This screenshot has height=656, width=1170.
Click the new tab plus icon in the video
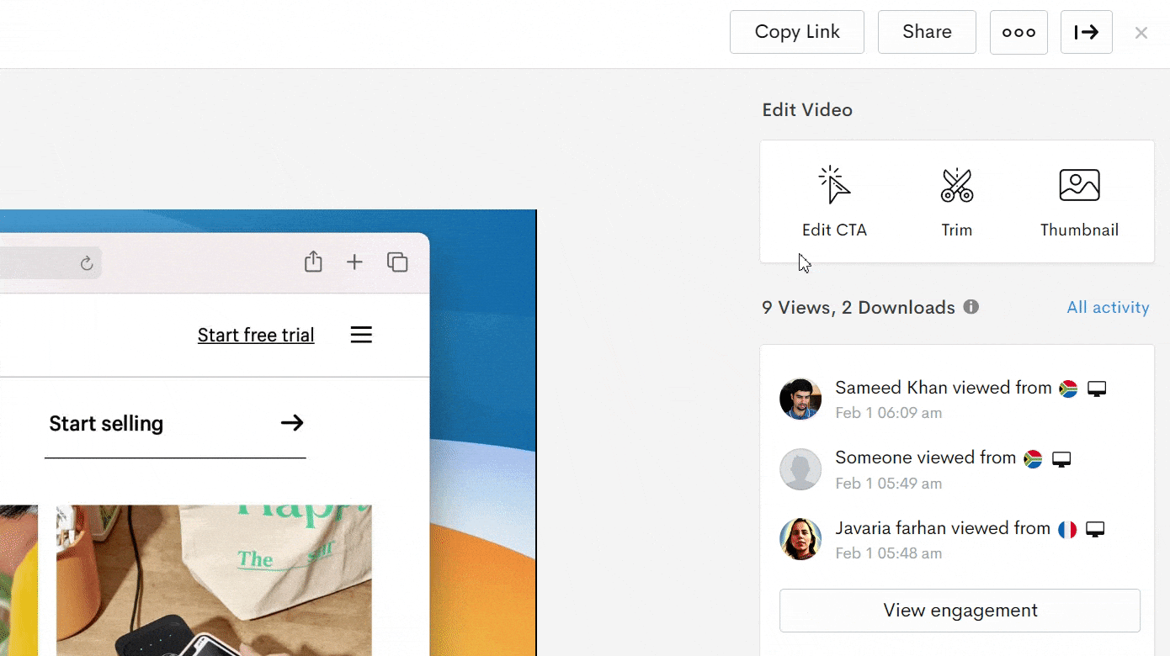(355, 262)
